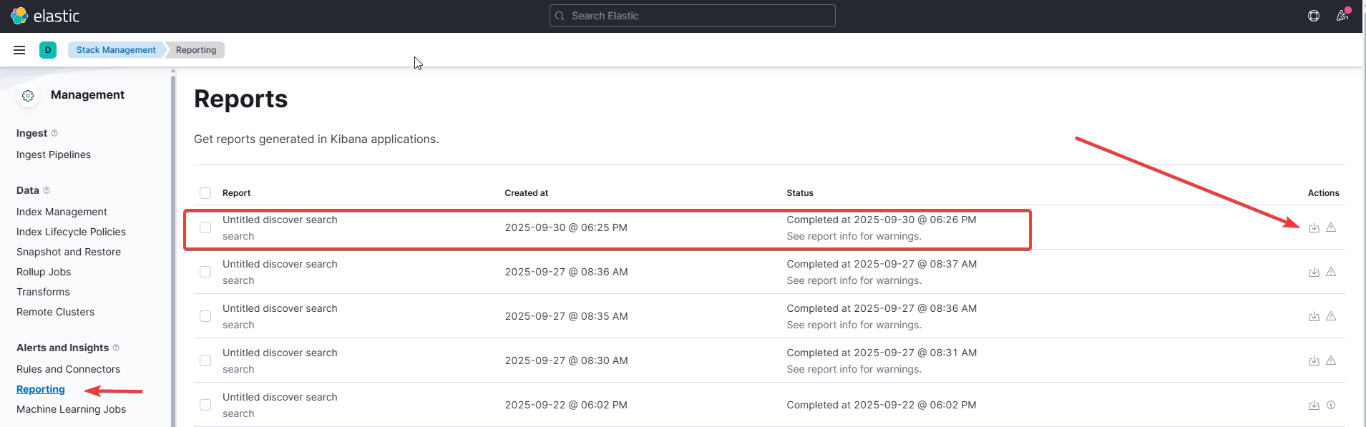Open the Elastic logo home link
This screenshot has width=1366, height=427.
[x=45, y=16]
